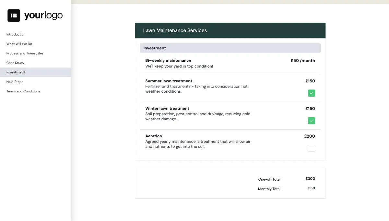
Task: Uncheck the Winter lawn treatment checkbox
Action: point(311,121)
